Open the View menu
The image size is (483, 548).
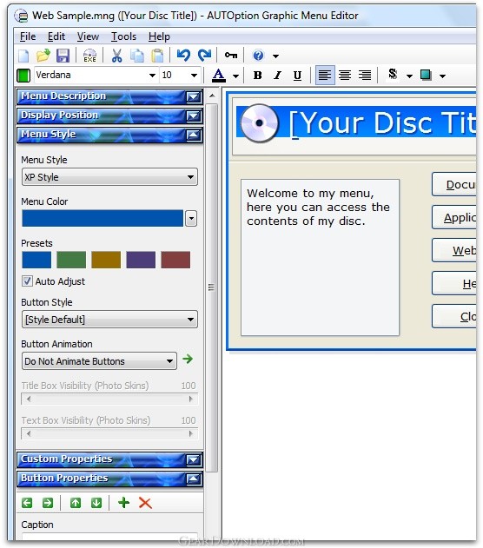[88, 36]
